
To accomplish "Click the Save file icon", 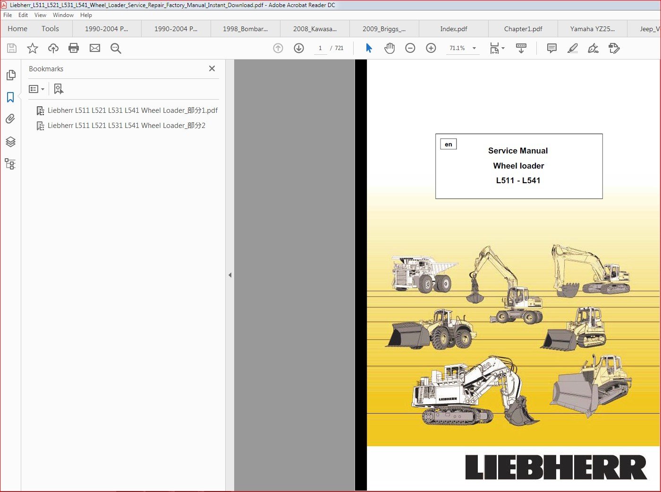I will click(x=12, y=48).
